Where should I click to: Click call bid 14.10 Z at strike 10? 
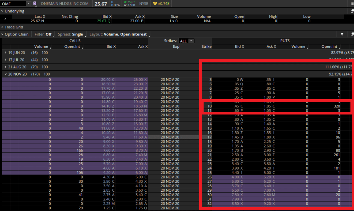108,106
